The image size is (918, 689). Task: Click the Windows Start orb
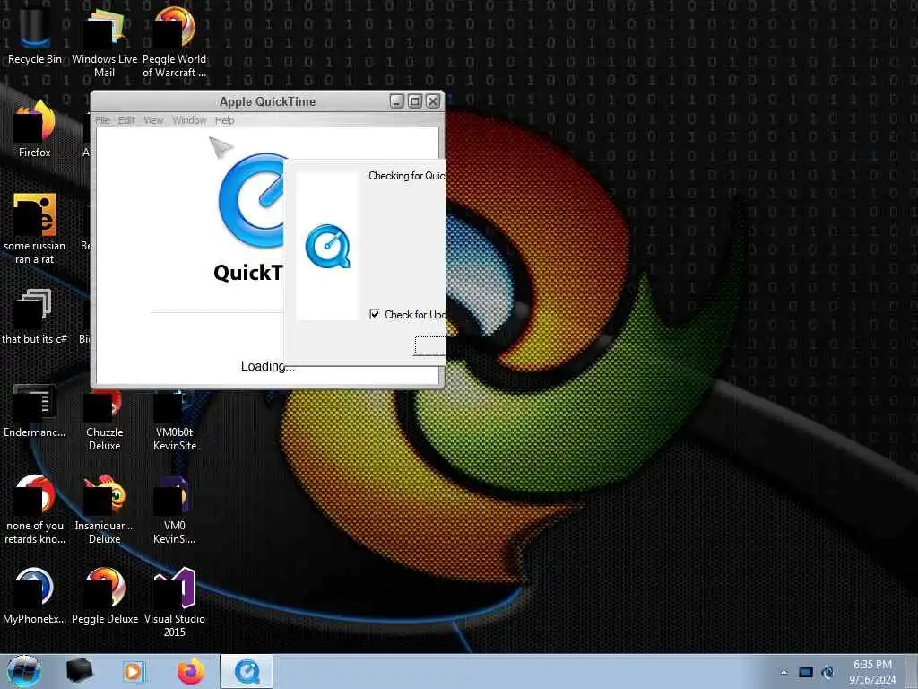(x=24, y=671)
